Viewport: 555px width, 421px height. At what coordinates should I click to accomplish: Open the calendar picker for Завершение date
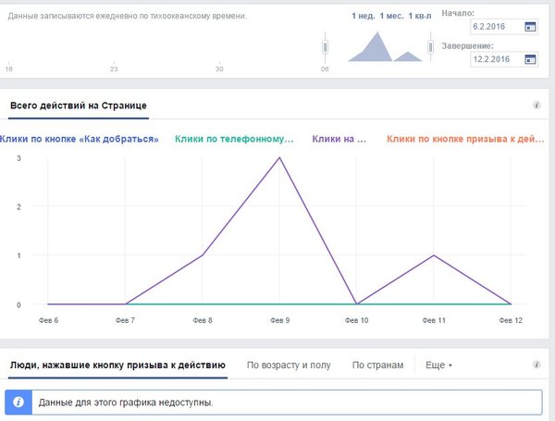530,59
